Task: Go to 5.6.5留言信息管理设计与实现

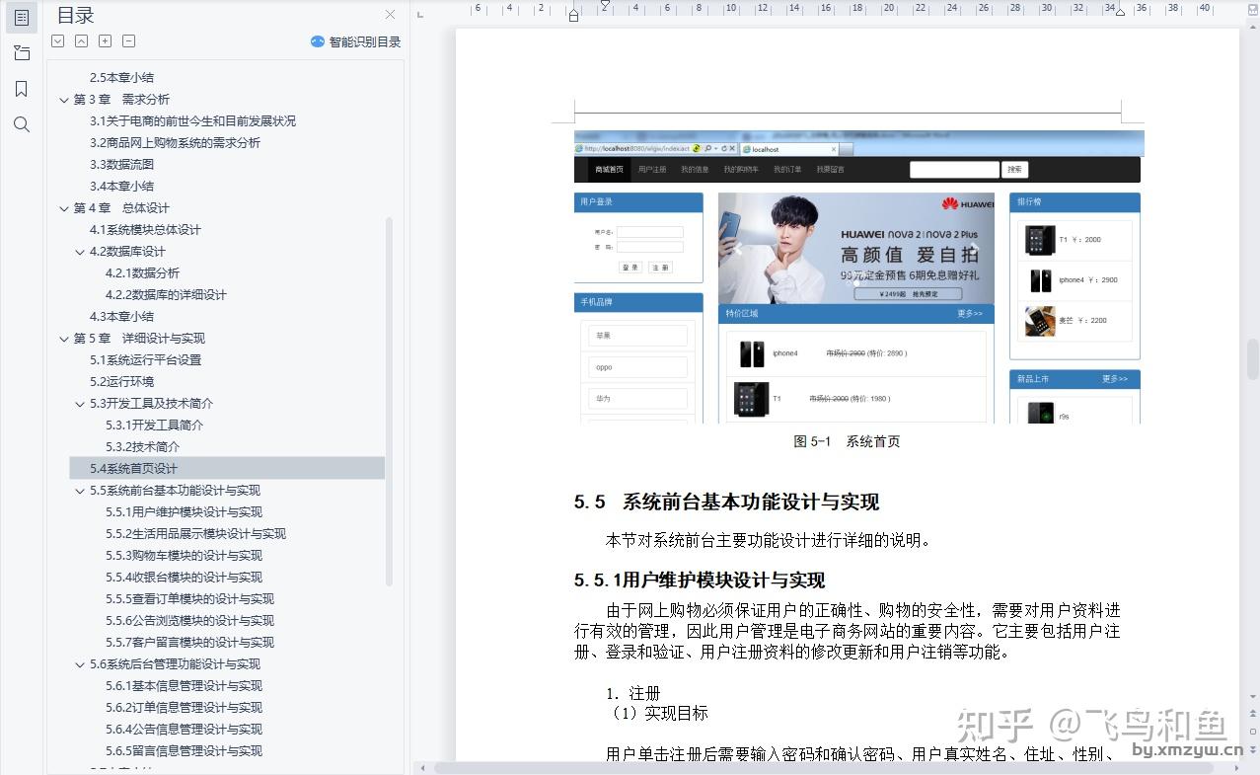Action: (x=184, y=750)
